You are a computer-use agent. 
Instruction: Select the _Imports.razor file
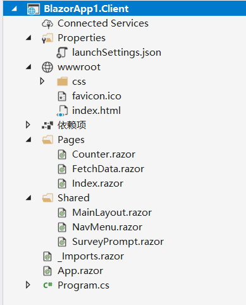coord(91,256)
